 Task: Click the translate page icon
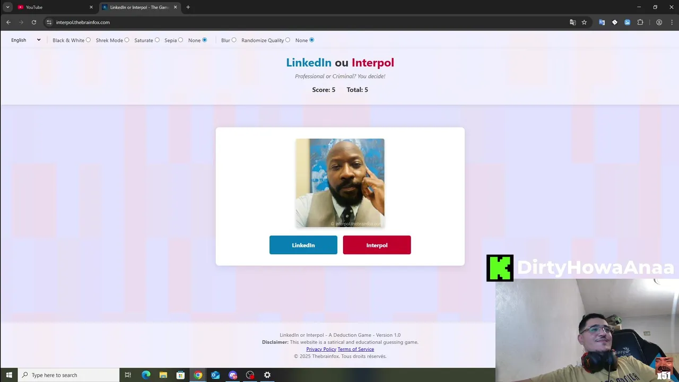point(573,22)
